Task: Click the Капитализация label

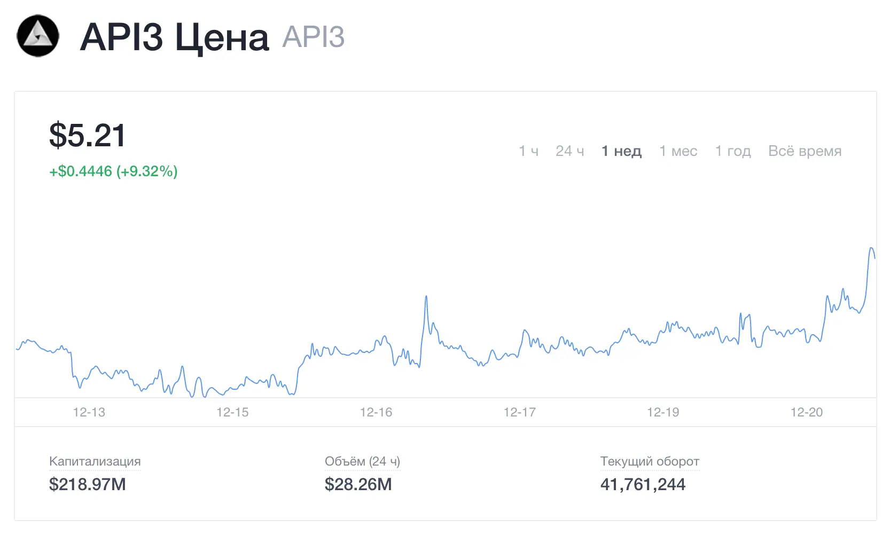Action: click(95, 461)
